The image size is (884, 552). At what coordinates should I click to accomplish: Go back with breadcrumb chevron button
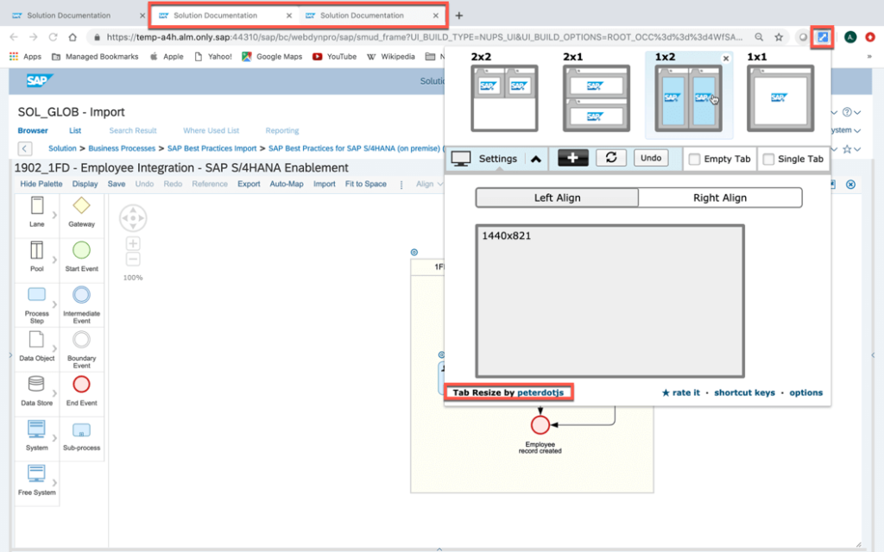pyautogui.click(x=24, y=148)
